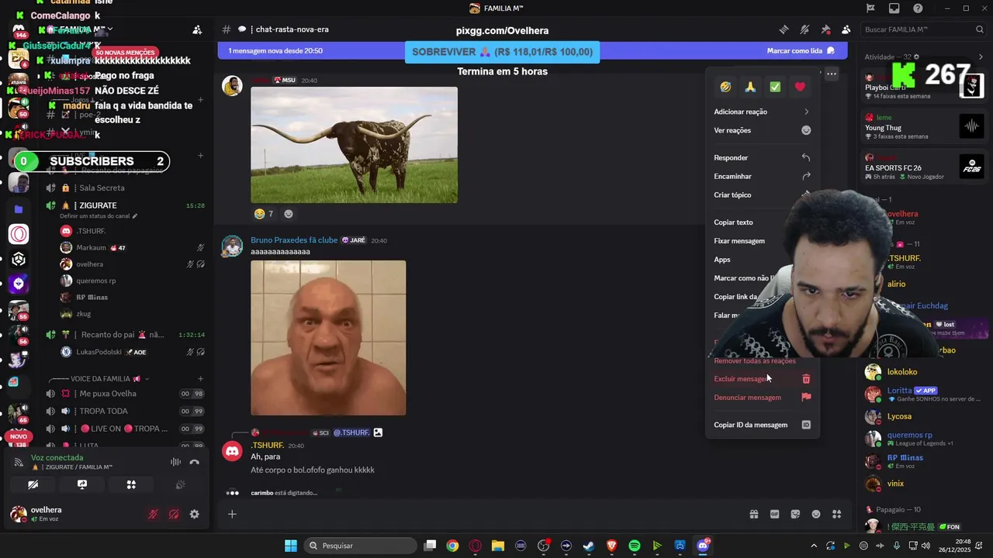This screenshot has height=558, width=993.
Task: React with the red heart emoji
Action: point(800,87)
